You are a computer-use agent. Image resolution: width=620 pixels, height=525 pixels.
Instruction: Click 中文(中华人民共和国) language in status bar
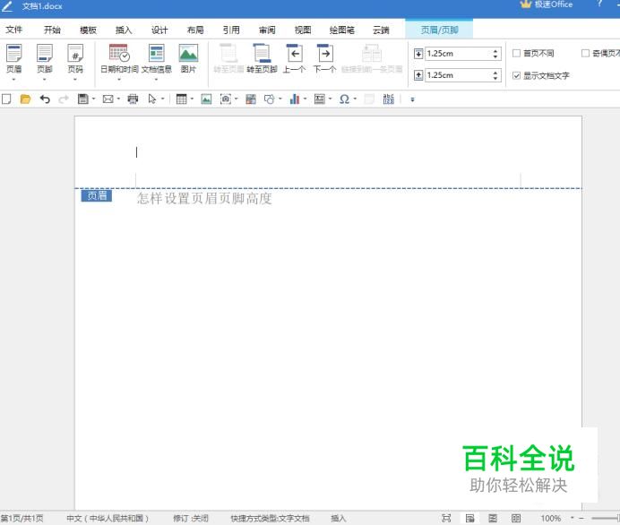click(108, 518)
